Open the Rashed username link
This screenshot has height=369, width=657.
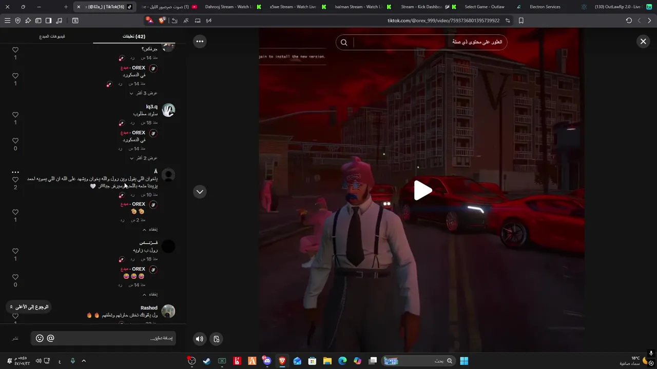click(149, 308)
